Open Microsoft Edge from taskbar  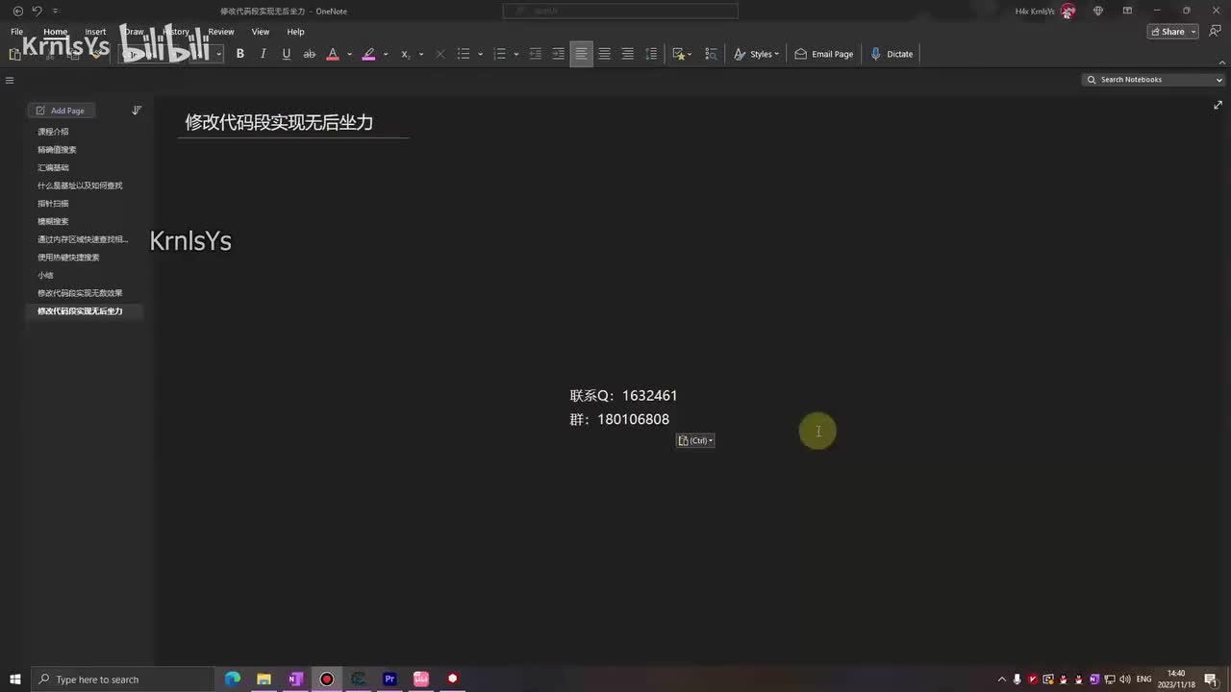tap(233, 680)
